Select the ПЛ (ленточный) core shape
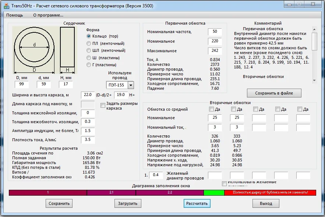This screenshot has height=217, width=325. 89,43
